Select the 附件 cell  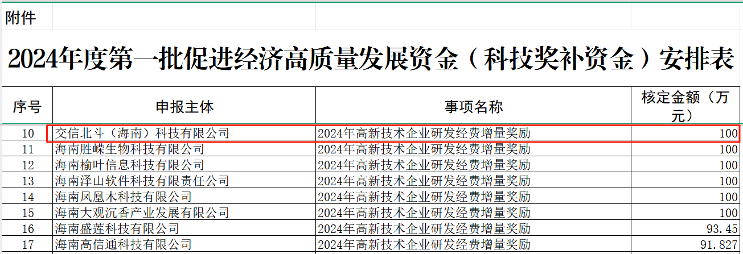[x=26, y=18]
